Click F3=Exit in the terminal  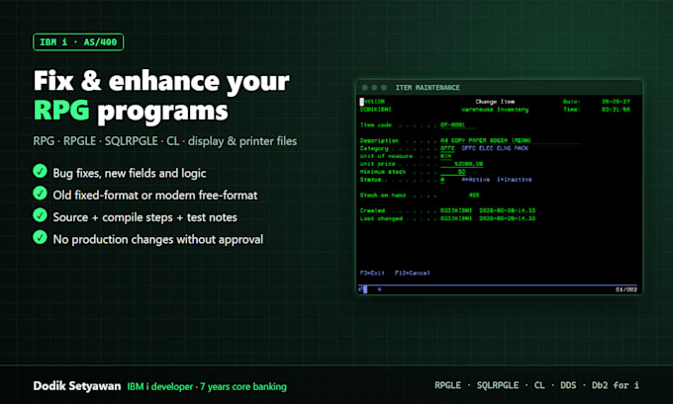coord(372,273)
